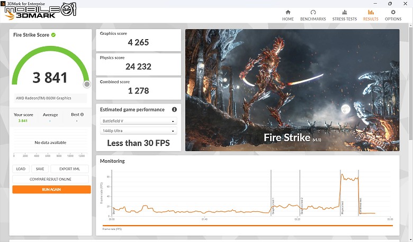413x242 pixels.
Task: Click the EXPORT XML button
Action: 69,169
